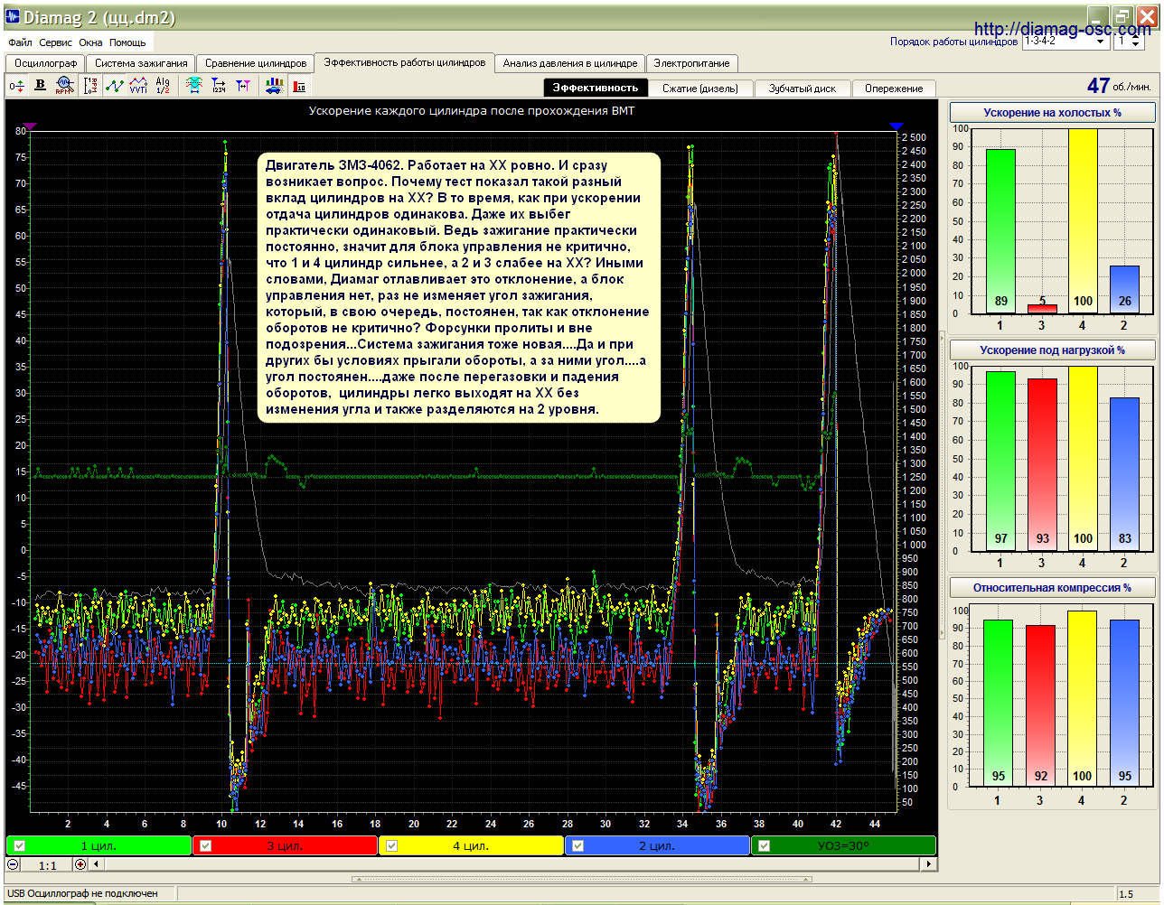Viewport: 1164px width, 905px height.
Task: Click the 1:1 zoom reset button
Action: point(48,865)
